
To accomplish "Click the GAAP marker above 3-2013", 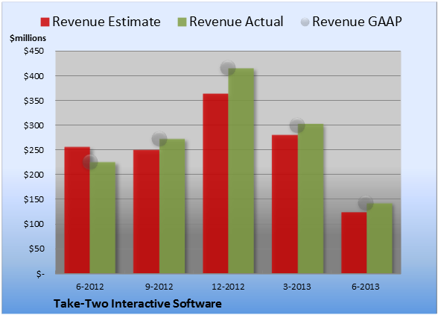I will click(297, 125).
